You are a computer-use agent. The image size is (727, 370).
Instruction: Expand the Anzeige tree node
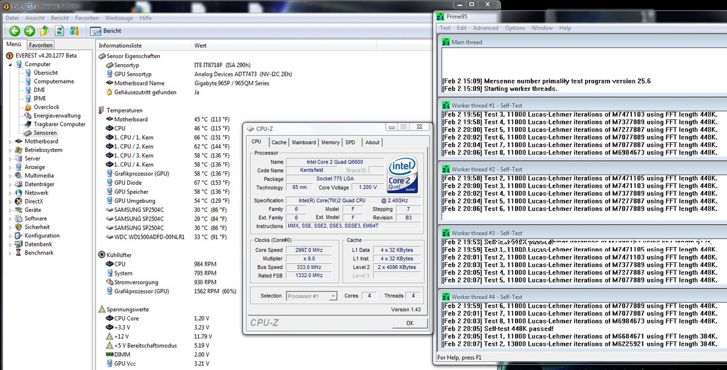10,167
